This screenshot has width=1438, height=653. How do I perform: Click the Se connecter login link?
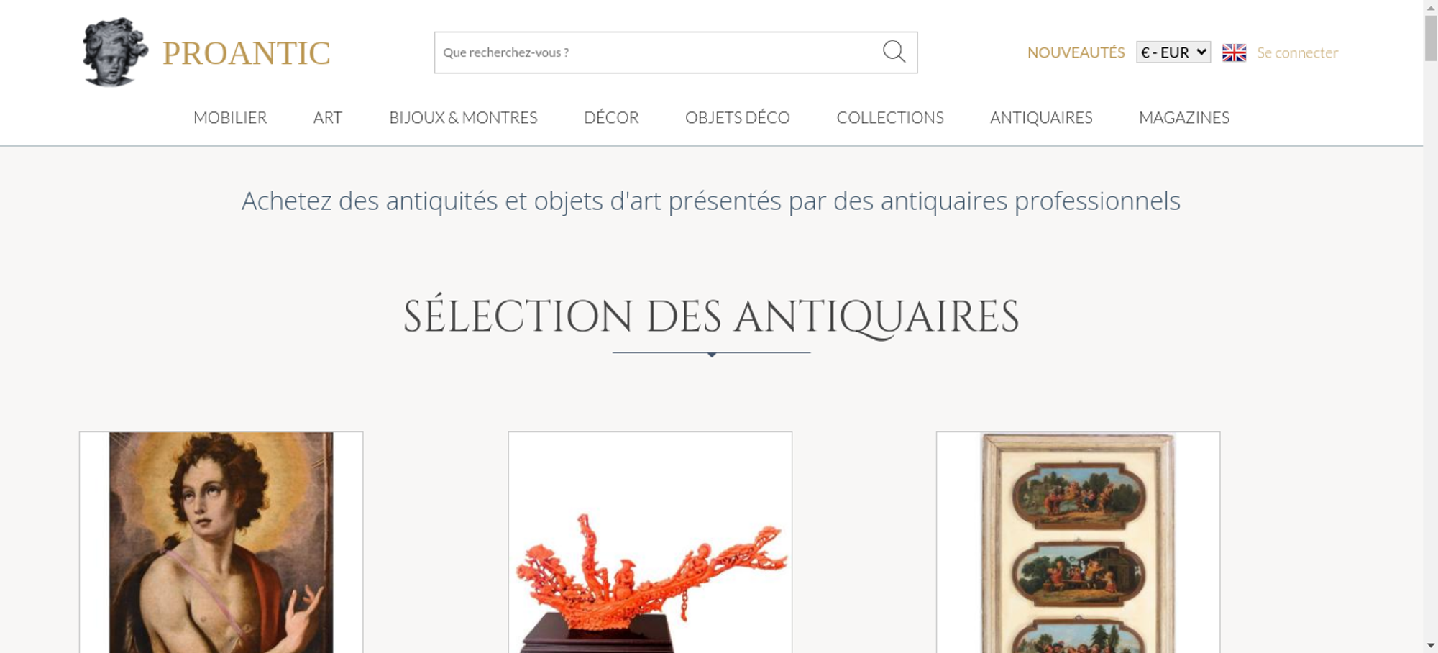[x=1297, y=52]
